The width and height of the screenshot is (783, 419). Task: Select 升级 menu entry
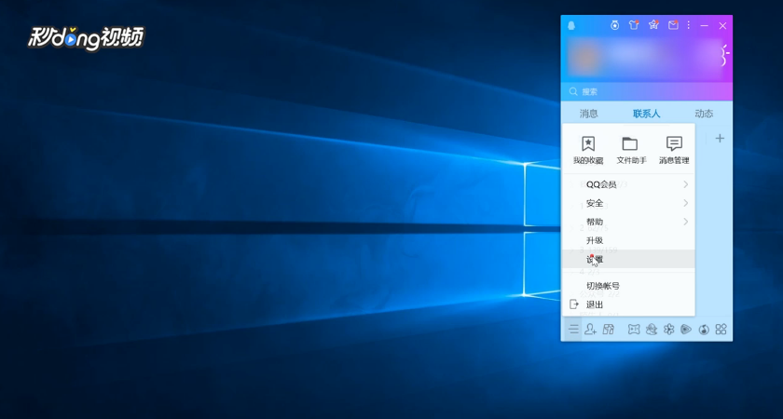[628, 240]
